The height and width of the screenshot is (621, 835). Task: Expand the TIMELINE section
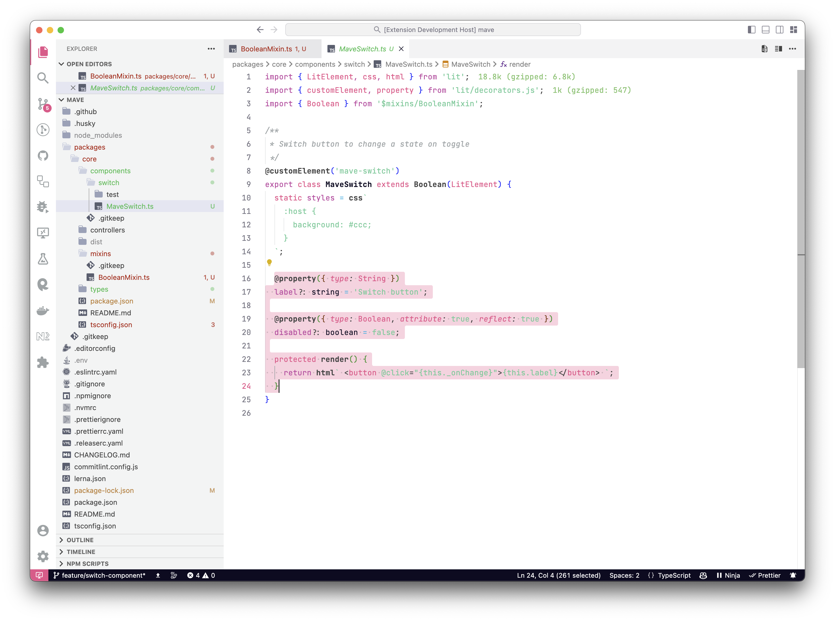click(x=140, y=552)
